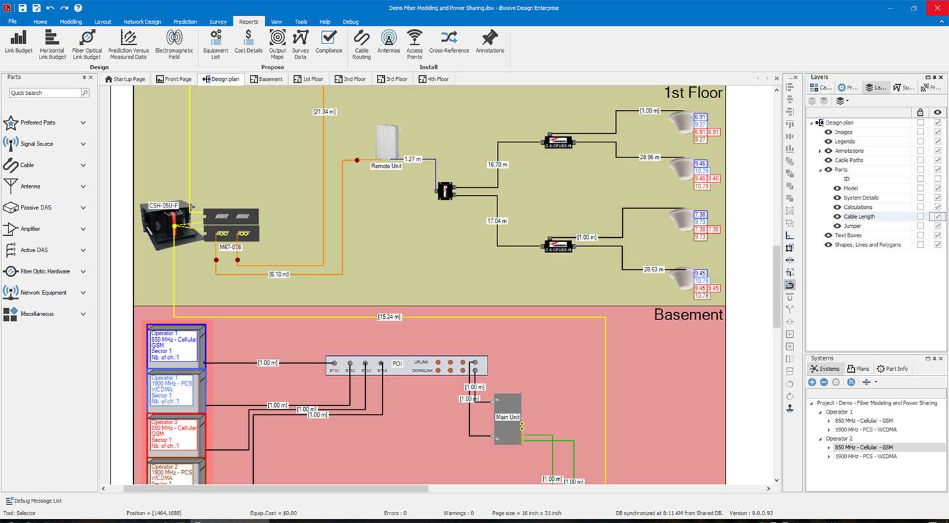Open Electromagnetic Field report

click(174, 45)
